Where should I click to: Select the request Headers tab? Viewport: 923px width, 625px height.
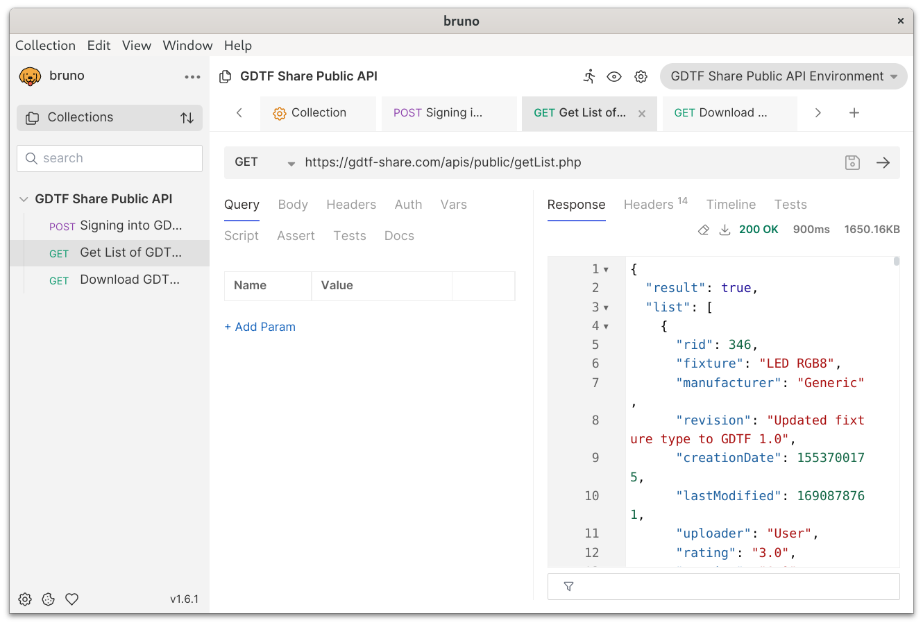coord(351,205)
